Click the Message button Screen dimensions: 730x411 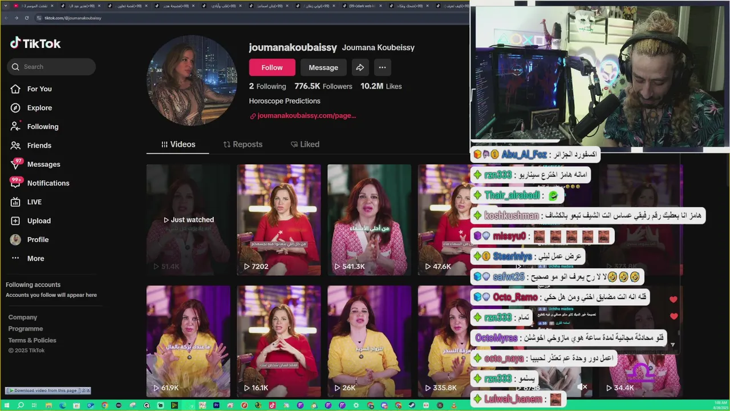coord(323,67)
